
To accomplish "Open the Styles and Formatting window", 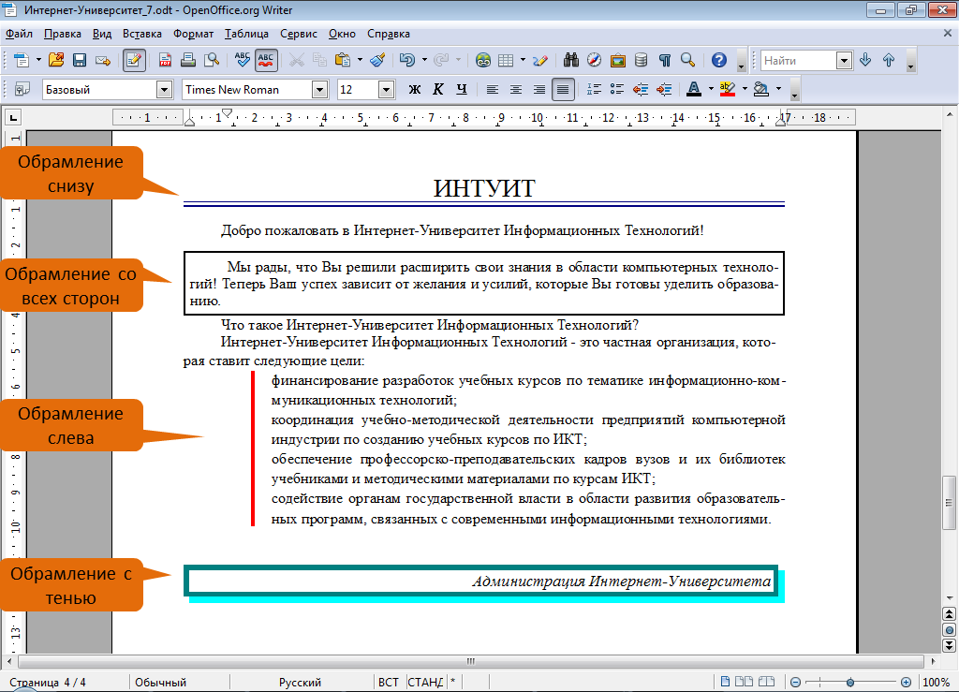I will (22, 89).
